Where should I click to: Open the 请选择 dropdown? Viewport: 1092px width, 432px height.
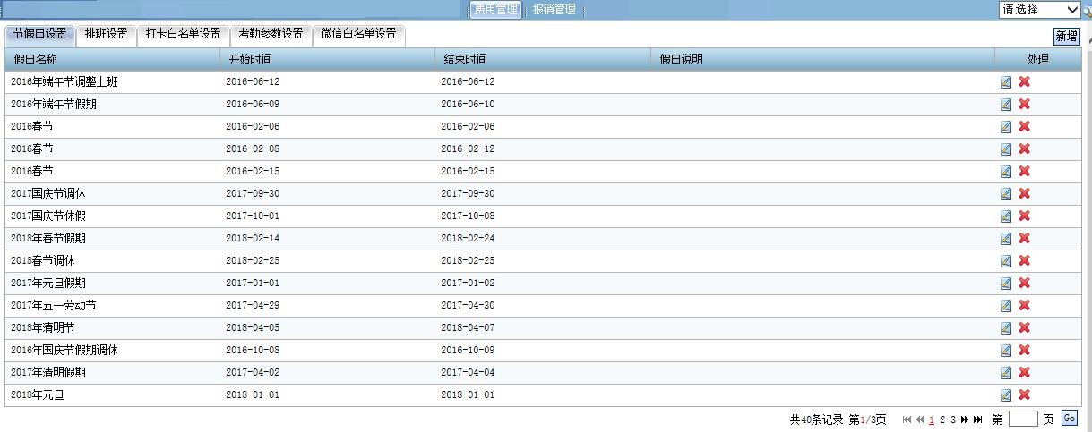(1039, 10)
